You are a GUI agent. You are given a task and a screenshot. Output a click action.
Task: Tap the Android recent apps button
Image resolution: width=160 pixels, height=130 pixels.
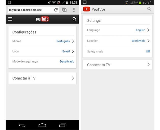63,125
